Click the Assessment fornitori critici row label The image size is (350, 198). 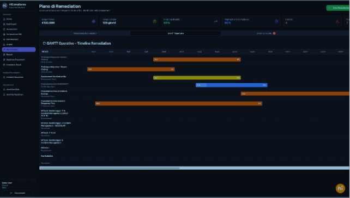click(x=53, y=77)
